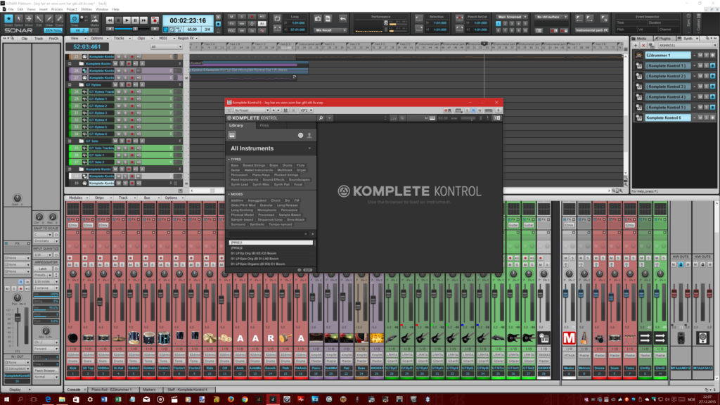The height and width of the screenshot is (405, 720).
Task: Solo the Komplete Kontrol 6 synth
Action: 705,117
